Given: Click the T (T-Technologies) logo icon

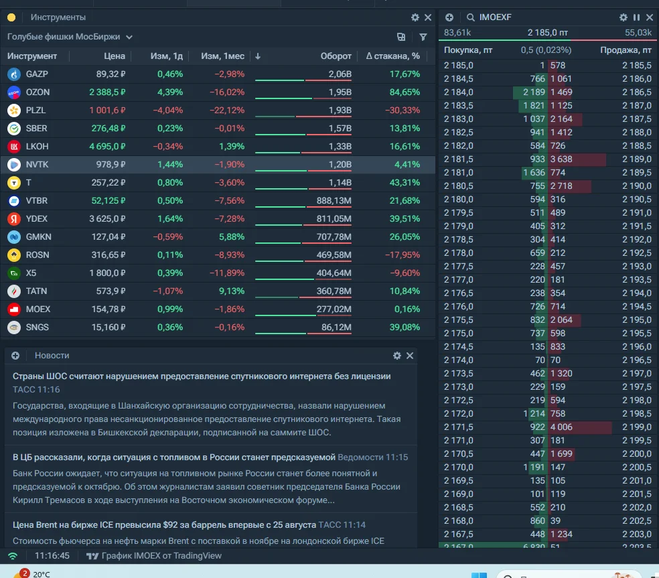Looking at the screenshot, I should [x=14, y=182].
